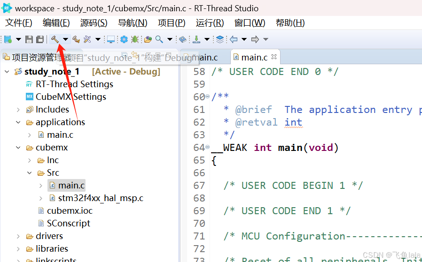Open the 源码(S) menu
Viewport: 422px width, 262px height.
pyautogui.click(x=94, y=23)
